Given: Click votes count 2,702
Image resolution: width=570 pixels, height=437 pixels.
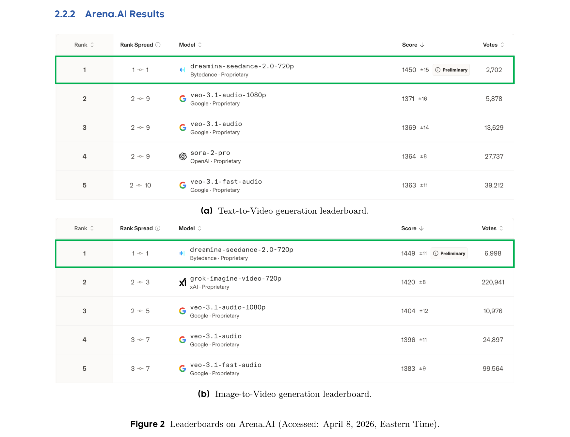Looking at the screenshot, I should [494, 70].
